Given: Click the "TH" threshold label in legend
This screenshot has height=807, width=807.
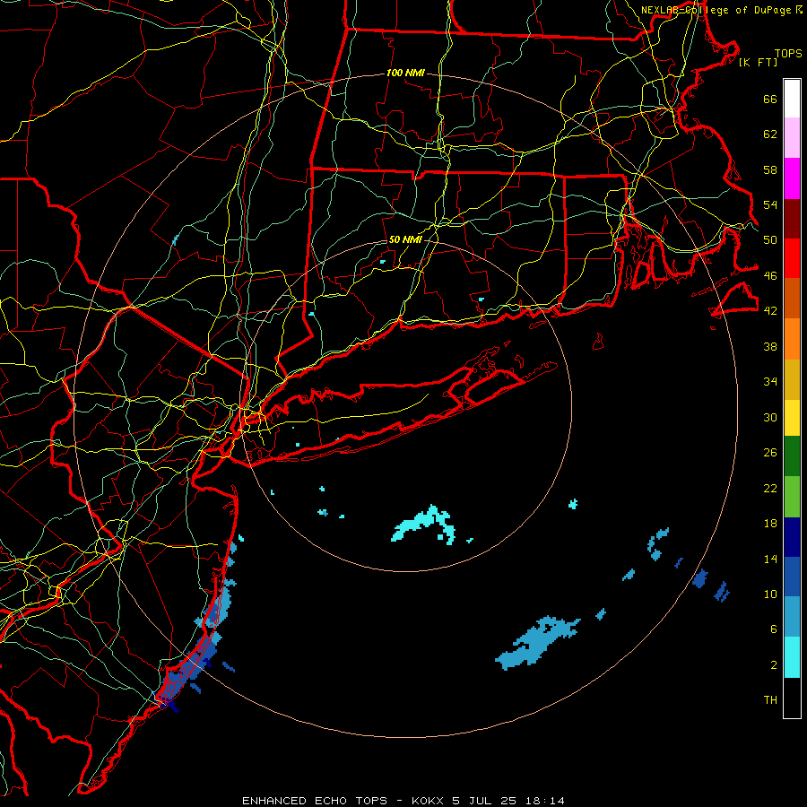Looking at the screenshot, I should [770, 700].
